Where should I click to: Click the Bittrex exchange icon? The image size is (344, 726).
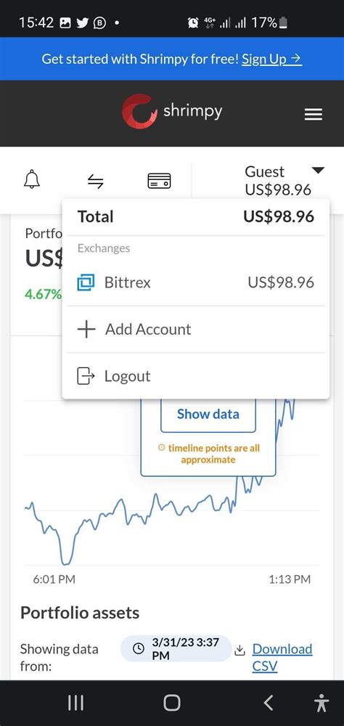point(86,282)
